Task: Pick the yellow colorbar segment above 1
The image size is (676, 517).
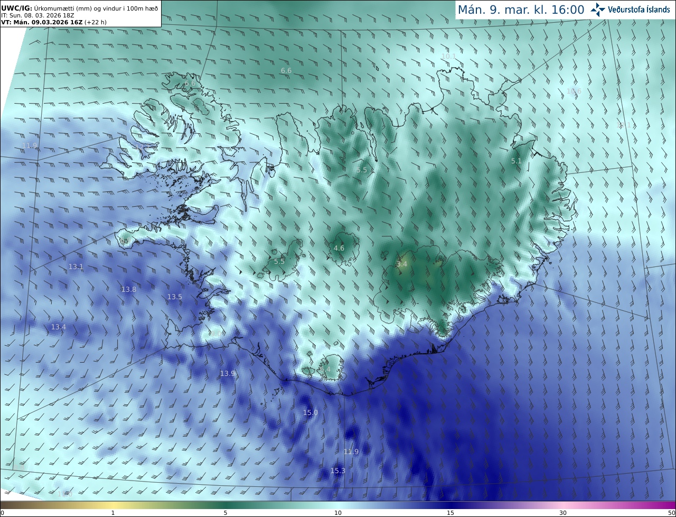Action: coord(113,505)
